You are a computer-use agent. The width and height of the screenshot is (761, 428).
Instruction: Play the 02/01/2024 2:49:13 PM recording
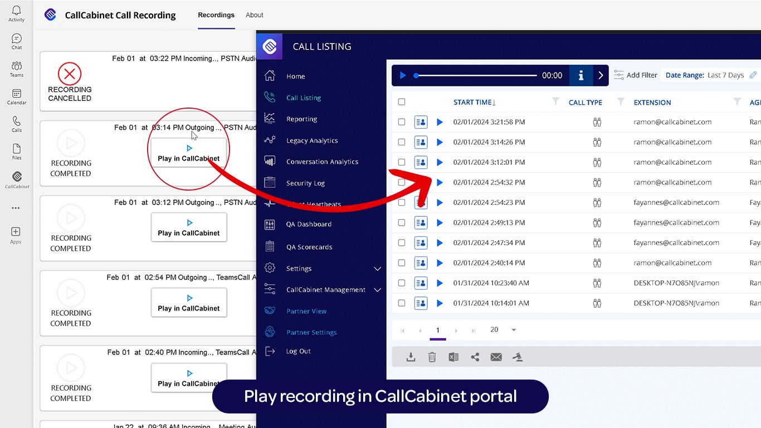440,222
